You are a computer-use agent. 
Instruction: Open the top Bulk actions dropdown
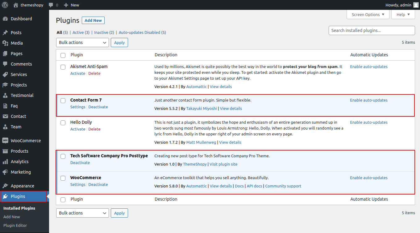(82, 42)
